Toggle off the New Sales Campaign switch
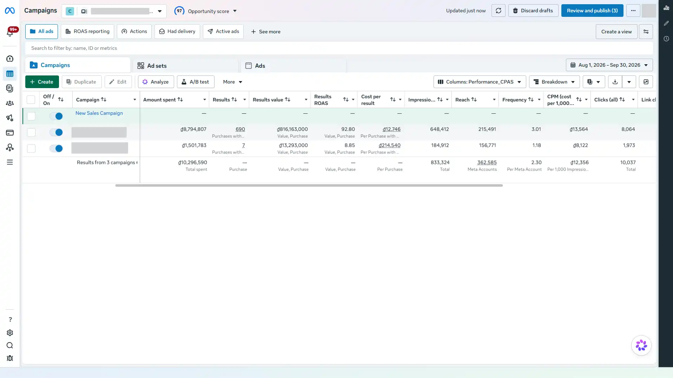Image resolution: width=673 pixels, height=378 pixels. (x=56, y=116)
